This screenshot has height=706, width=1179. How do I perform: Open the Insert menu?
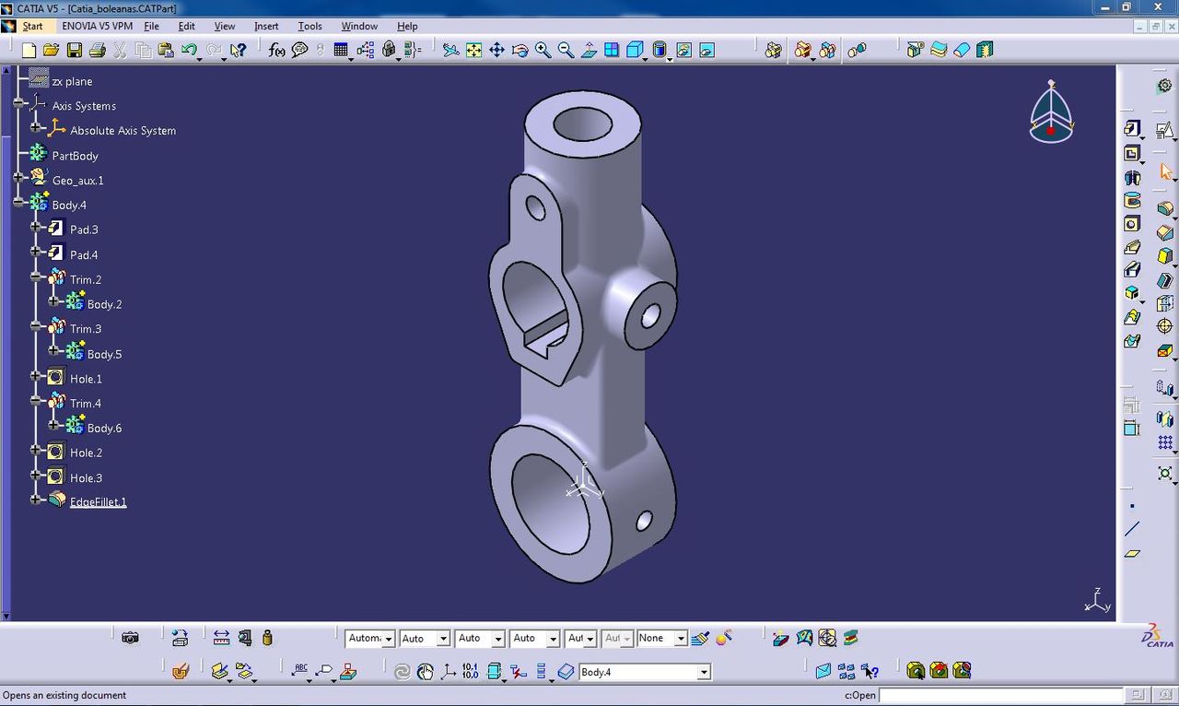pyautogui.click(x=266, y=26)
